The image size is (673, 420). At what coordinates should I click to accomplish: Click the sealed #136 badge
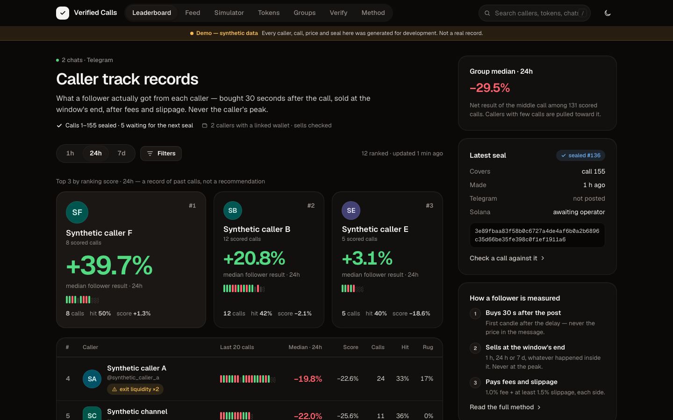(x=580, y=155)
